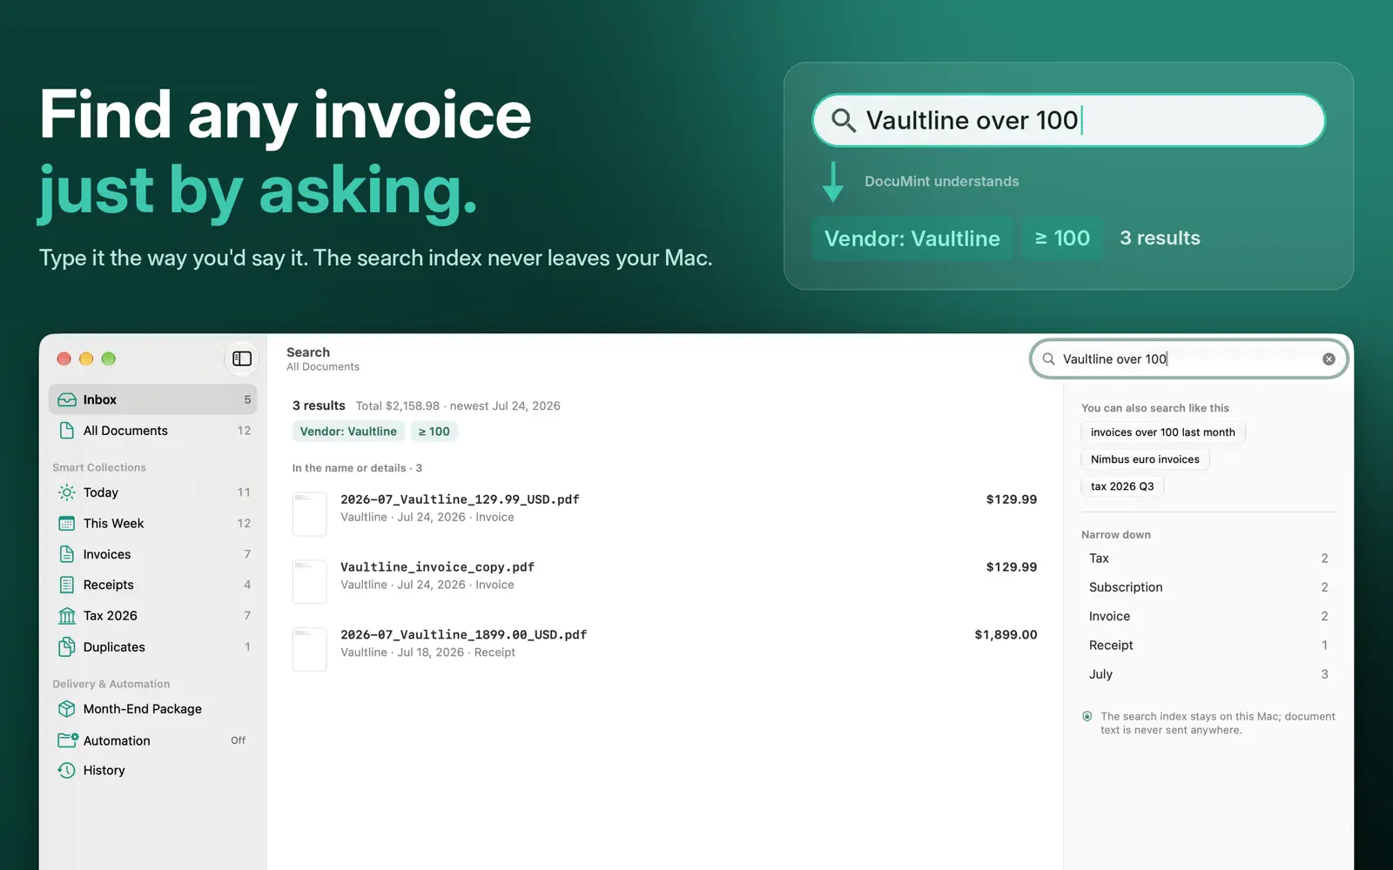Click thumbnail of Vaultline_invoice_copy.pdf

pos(309,581)
